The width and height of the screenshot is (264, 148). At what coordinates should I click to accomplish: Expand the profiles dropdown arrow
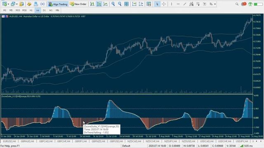click(16, 4)
